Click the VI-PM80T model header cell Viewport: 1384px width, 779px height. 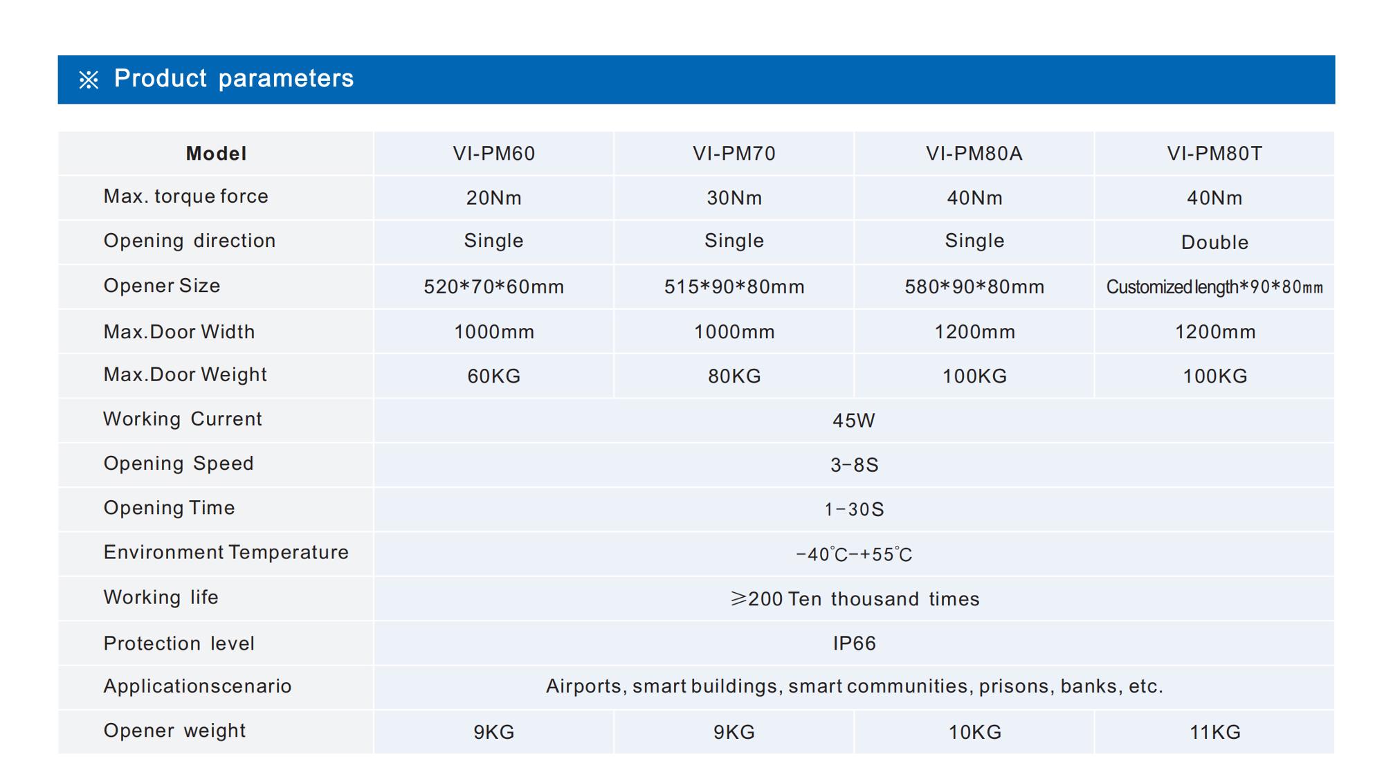click(1214, 154)
